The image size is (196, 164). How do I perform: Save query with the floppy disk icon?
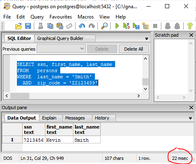[x=28, y=26]
